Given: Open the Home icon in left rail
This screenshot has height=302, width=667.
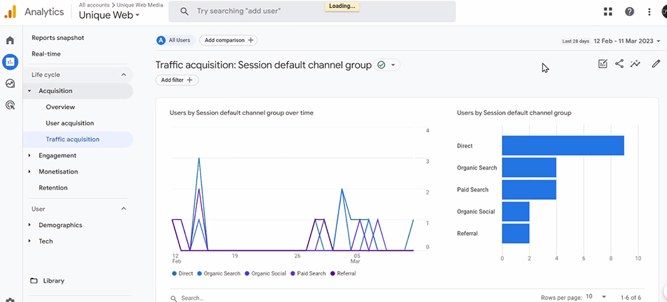Looking at the screenshot, I should (10, 41).
